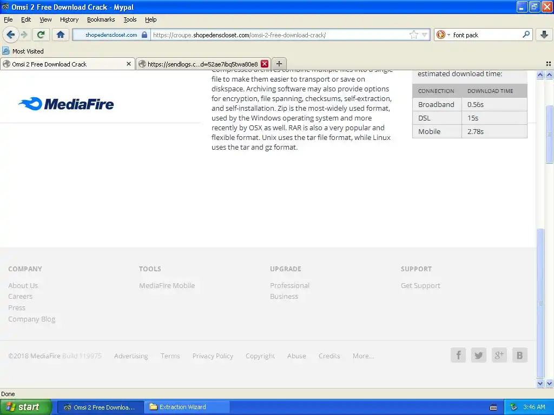This screenshot has height=415, width=554.
Task: Open the Bookmarks menu
Action: pyautogui.click(x=101, y=19)
